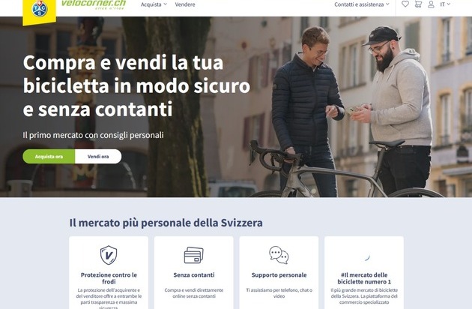The height and width of the screenshot is (309, 472).
Task: Expand Contatti e assistenza dropdown
Action: [x=362, y=4]
